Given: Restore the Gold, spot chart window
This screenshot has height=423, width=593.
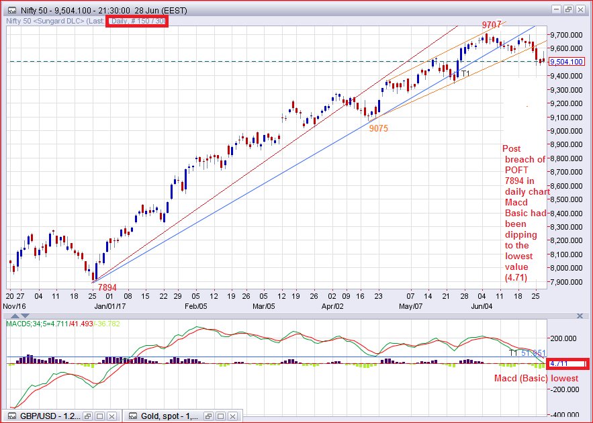Looking at the screenshot, I should [209, 416].
